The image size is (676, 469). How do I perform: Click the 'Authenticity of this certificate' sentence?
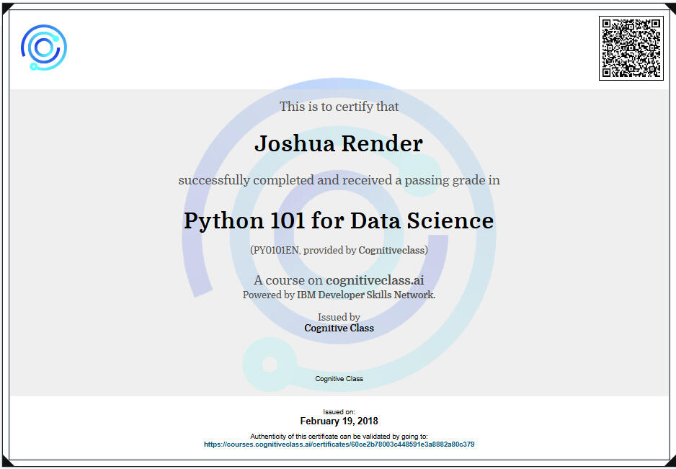(339, 437)
